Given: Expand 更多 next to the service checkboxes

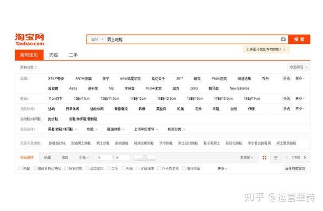Looking at the screenshot, I should 222,168.
